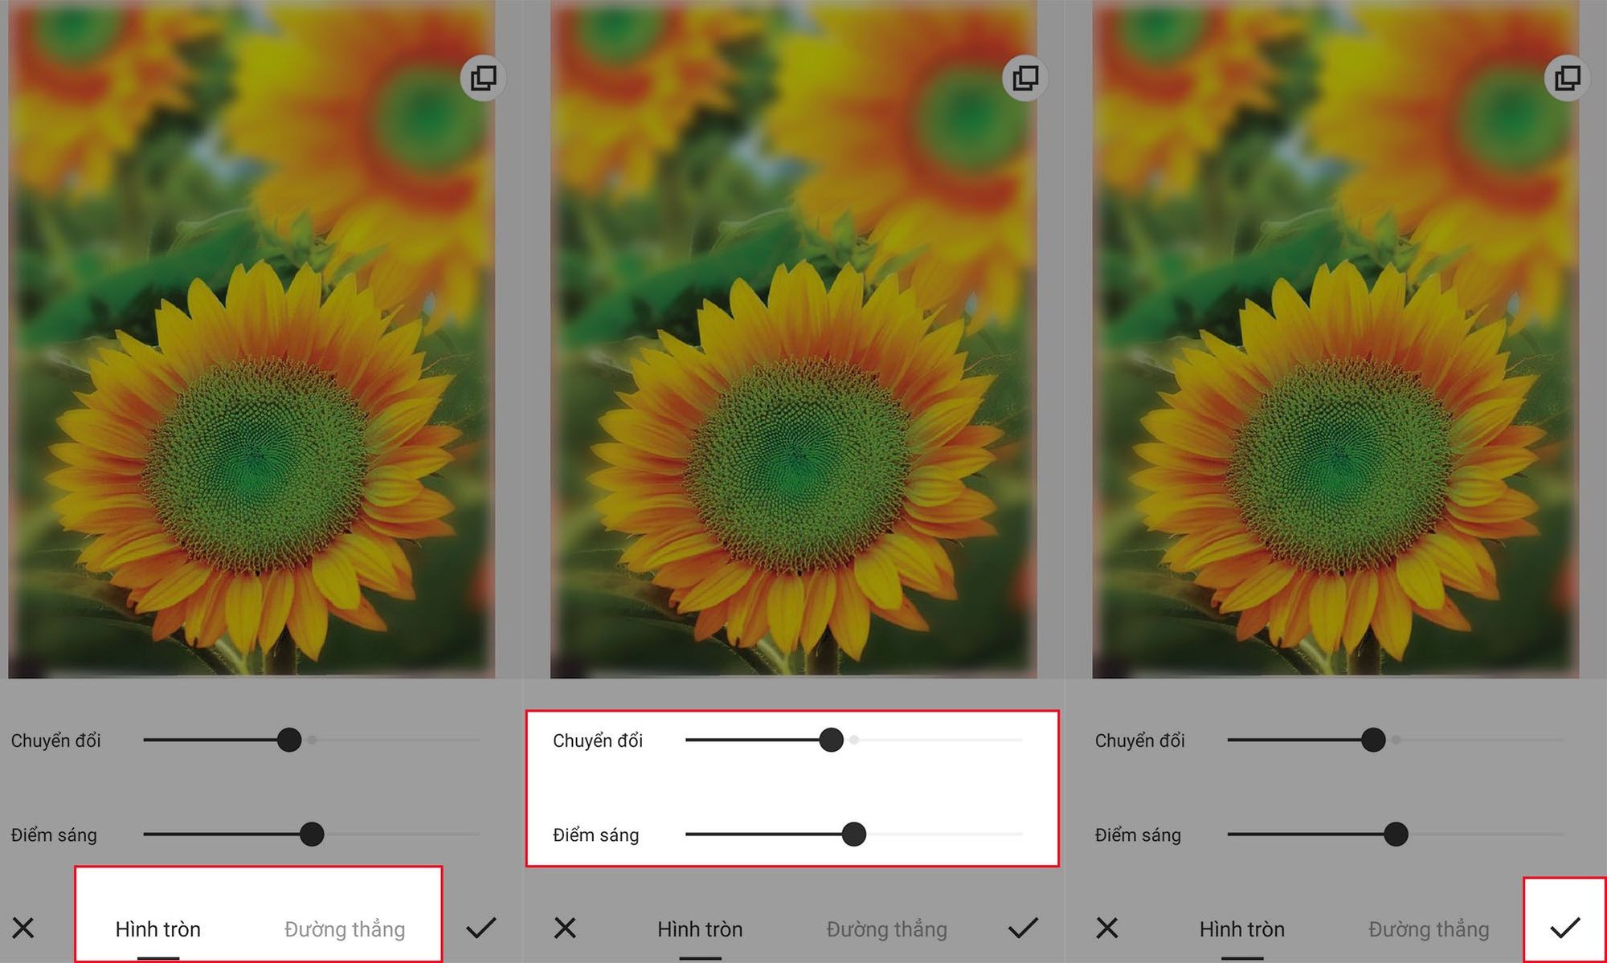Select Đường thẳng tab in middle panel

click(887, 929)
